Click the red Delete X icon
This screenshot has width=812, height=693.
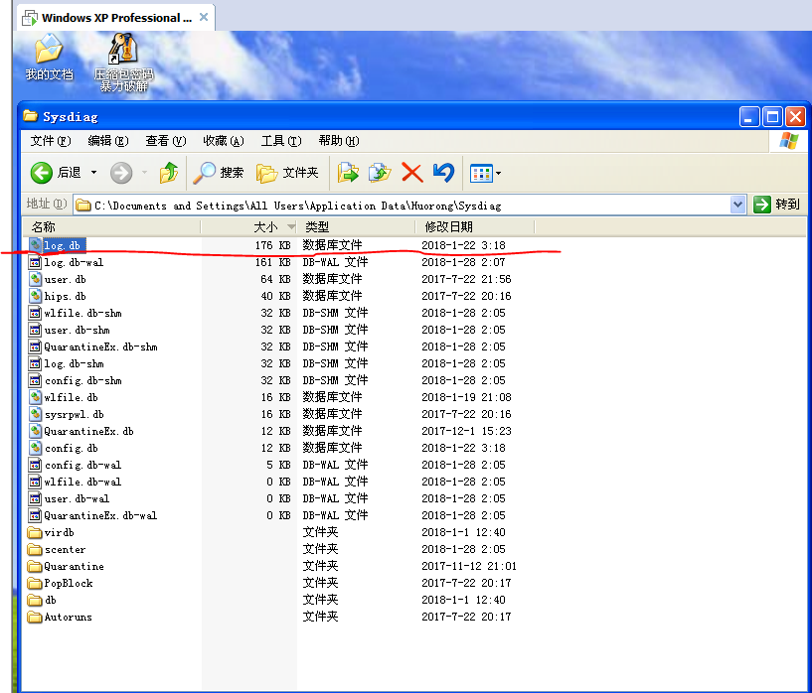[412, 173]
